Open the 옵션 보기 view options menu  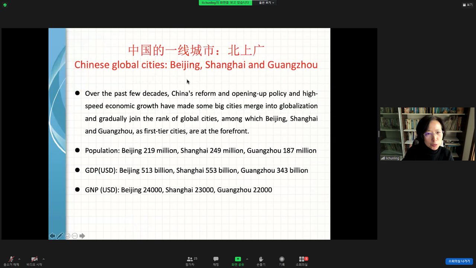[266, 3]
